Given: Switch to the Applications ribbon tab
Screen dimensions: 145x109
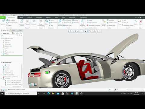Looking at the screenshot, I should pyautogui.click(x=83, y=18).
